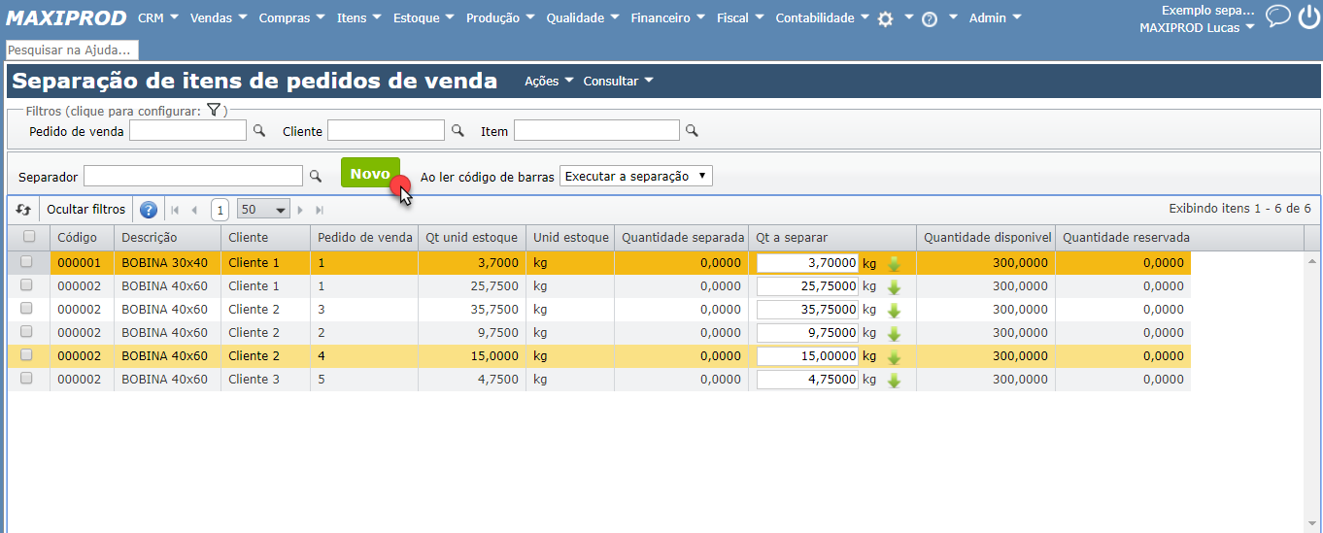Open the Admin dropdown menu
1323x533 pixels.
point(996,17)
